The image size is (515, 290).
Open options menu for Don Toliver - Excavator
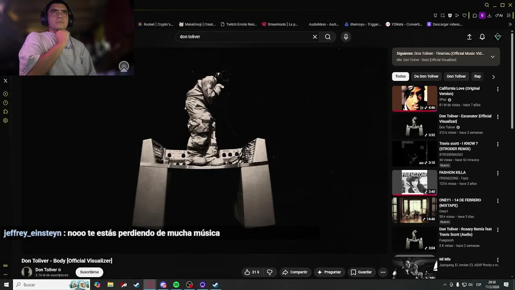[x=498, y=117]
